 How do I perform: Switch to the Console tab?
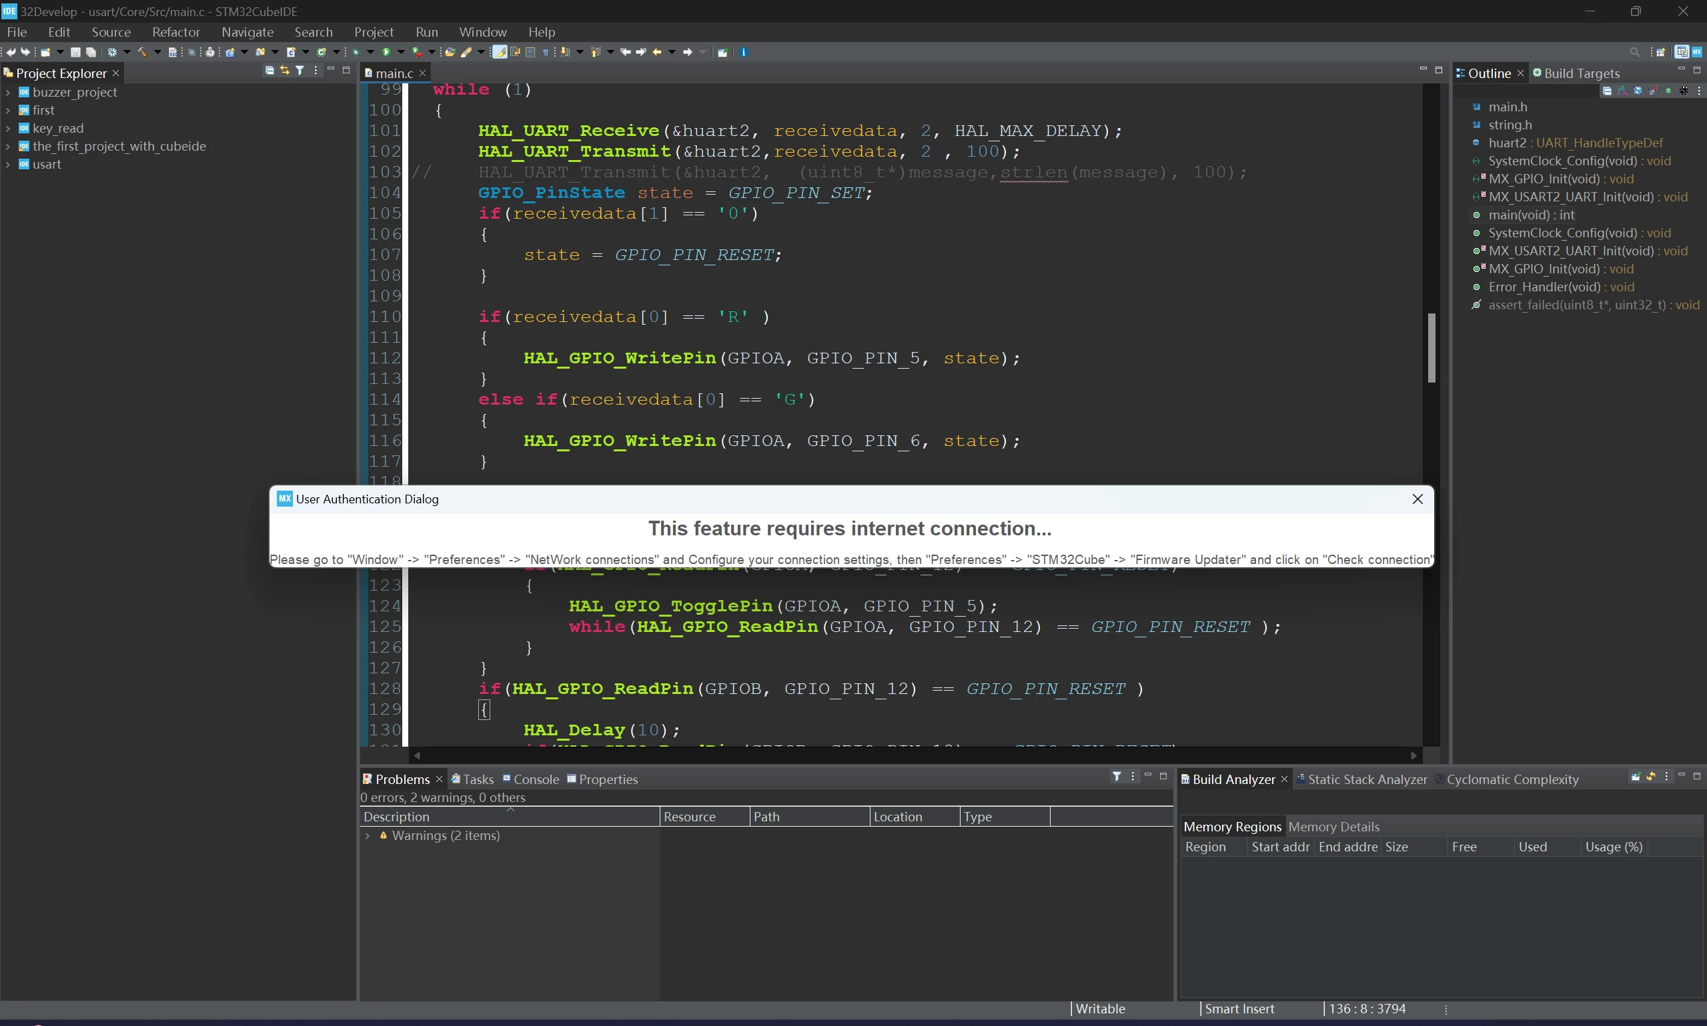coord(530,779)
